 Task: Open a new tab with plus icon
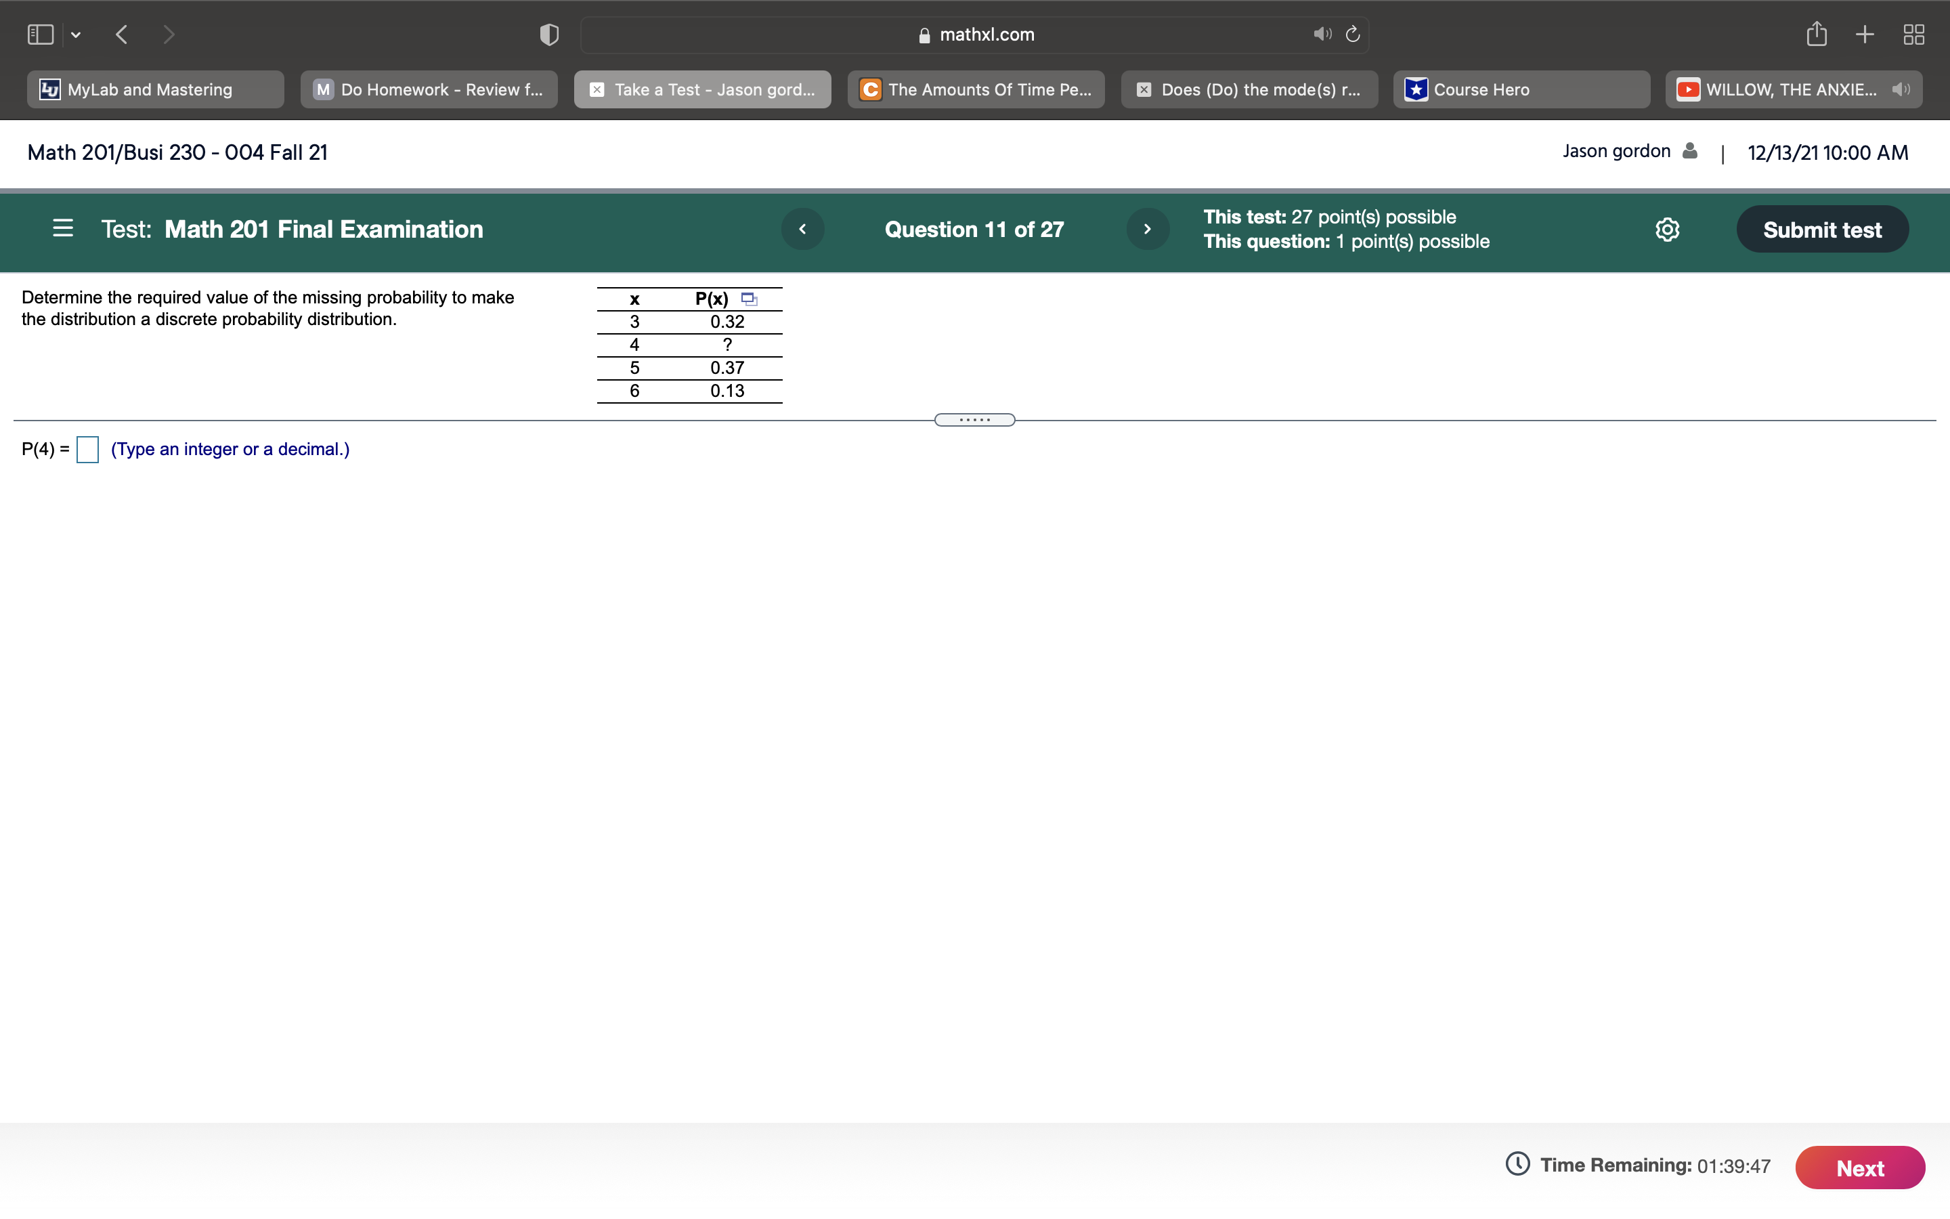[1864, 34]
